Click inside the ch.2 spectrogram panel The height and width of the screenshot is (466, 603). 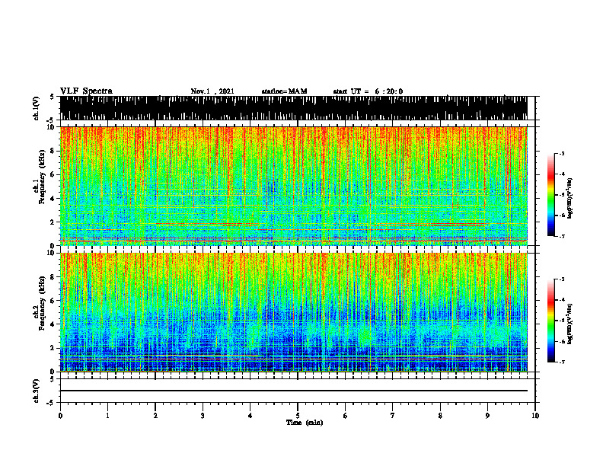[x=294, y=312]
